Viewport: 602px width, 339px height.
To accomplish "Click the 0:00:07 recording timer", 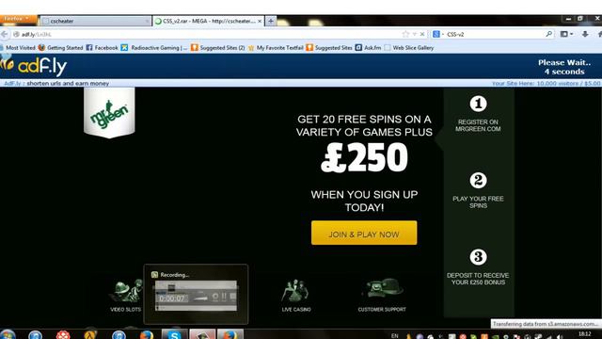I will tap(172, 299).
